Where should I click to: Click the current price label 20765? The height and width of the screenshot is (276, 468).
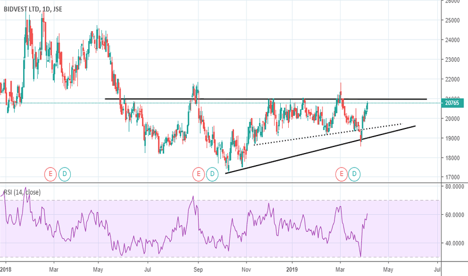(452, 103)
